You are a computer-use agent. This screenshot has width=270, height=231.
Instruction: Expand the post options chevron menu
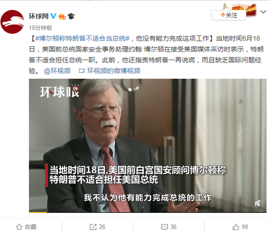point(263,12)
